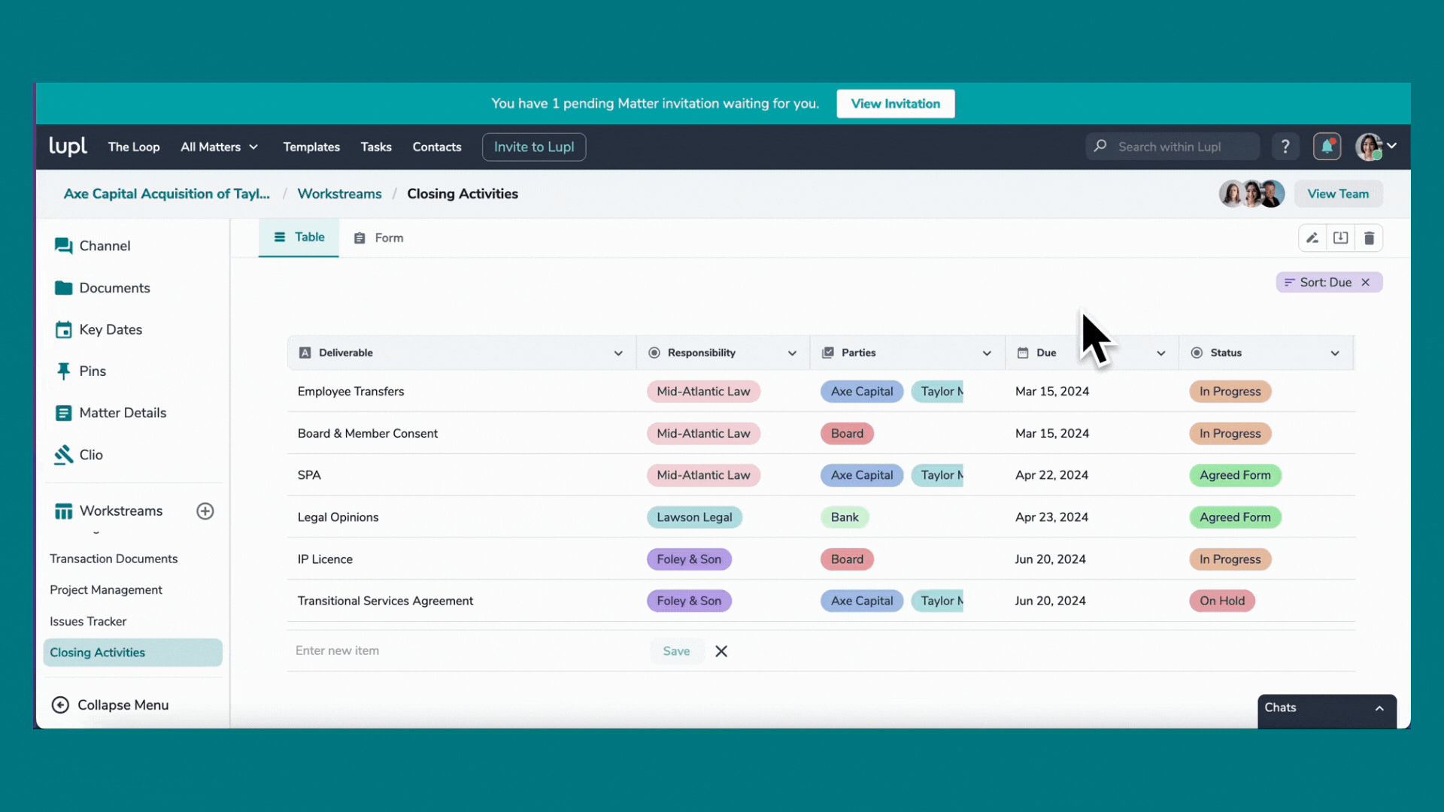This screenshot has height=812, width=1444.
Task: Remove the Sort: Due filter with its X
Action: [x=1365, y=282]
